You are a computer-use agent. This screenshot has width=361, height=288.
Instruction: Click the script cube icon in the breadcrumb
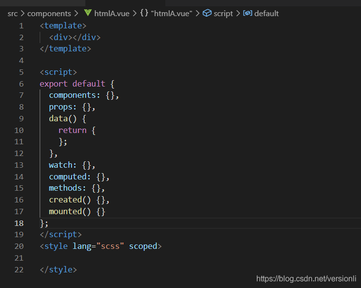[x=207, y=13]
